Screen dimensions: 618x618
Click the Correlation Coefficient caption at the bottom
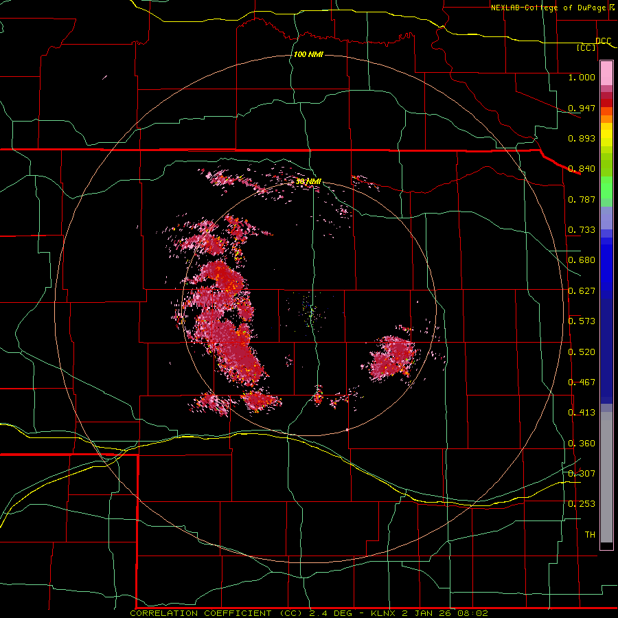pyautogui.click(x=309, y=613)
